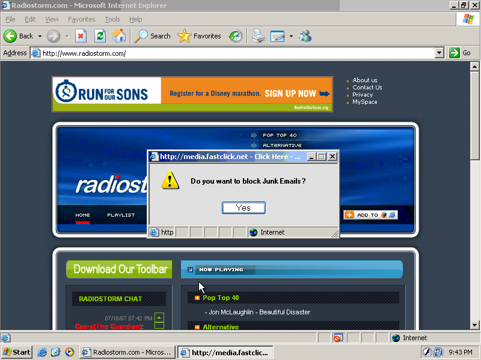Open the Tools menu
Screen dimensions: 481x360
coord(112,19)
